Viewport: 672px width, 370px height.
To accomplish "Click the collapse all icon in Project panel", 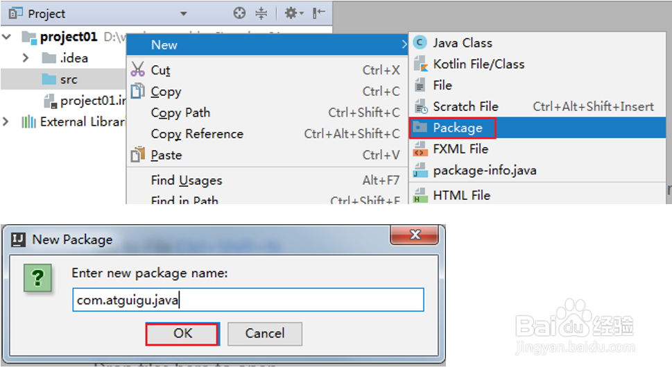I will [x=261, y=13].
